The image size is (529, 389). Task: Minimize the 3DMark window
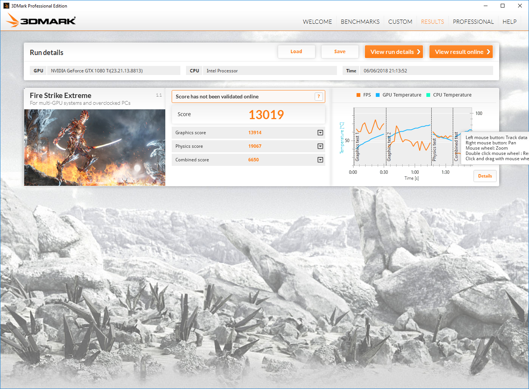[486, 6]
